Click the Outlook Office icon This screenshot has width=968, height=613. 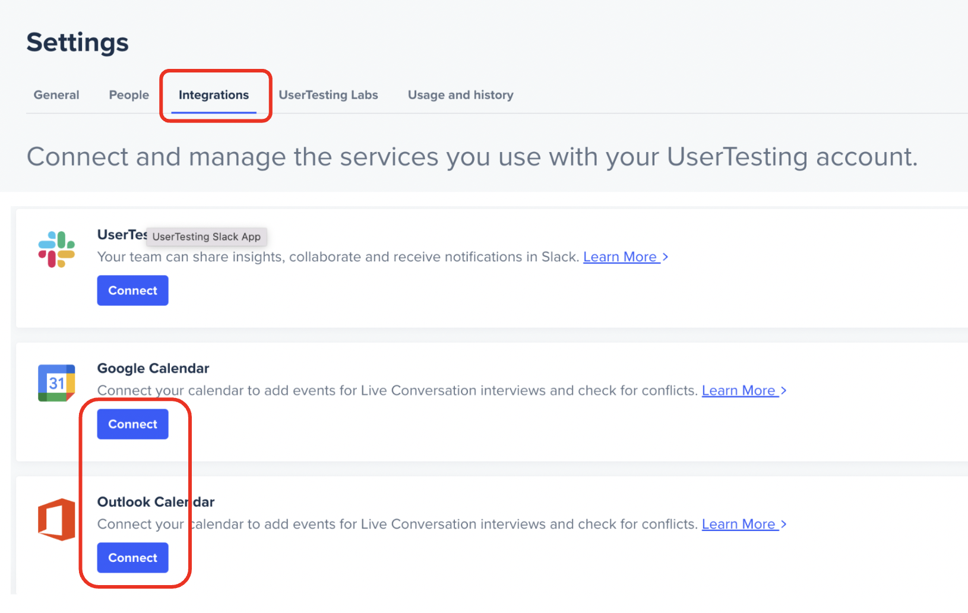click(56, 519)
